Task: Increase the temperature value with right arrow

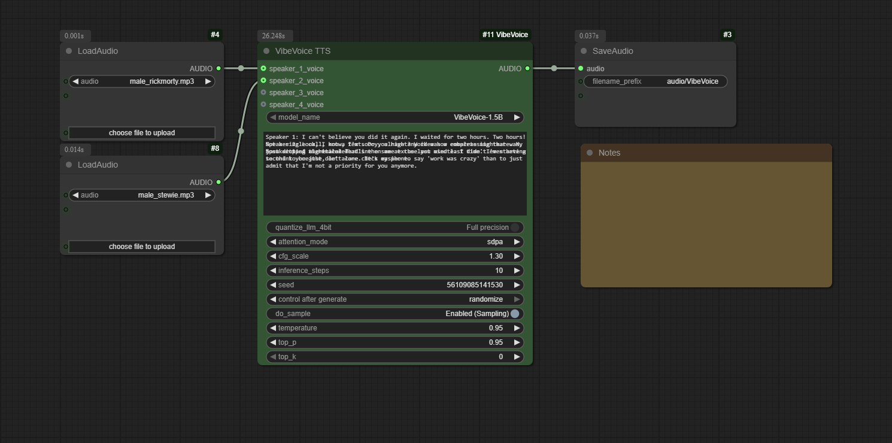Action: tap(517, 328)
